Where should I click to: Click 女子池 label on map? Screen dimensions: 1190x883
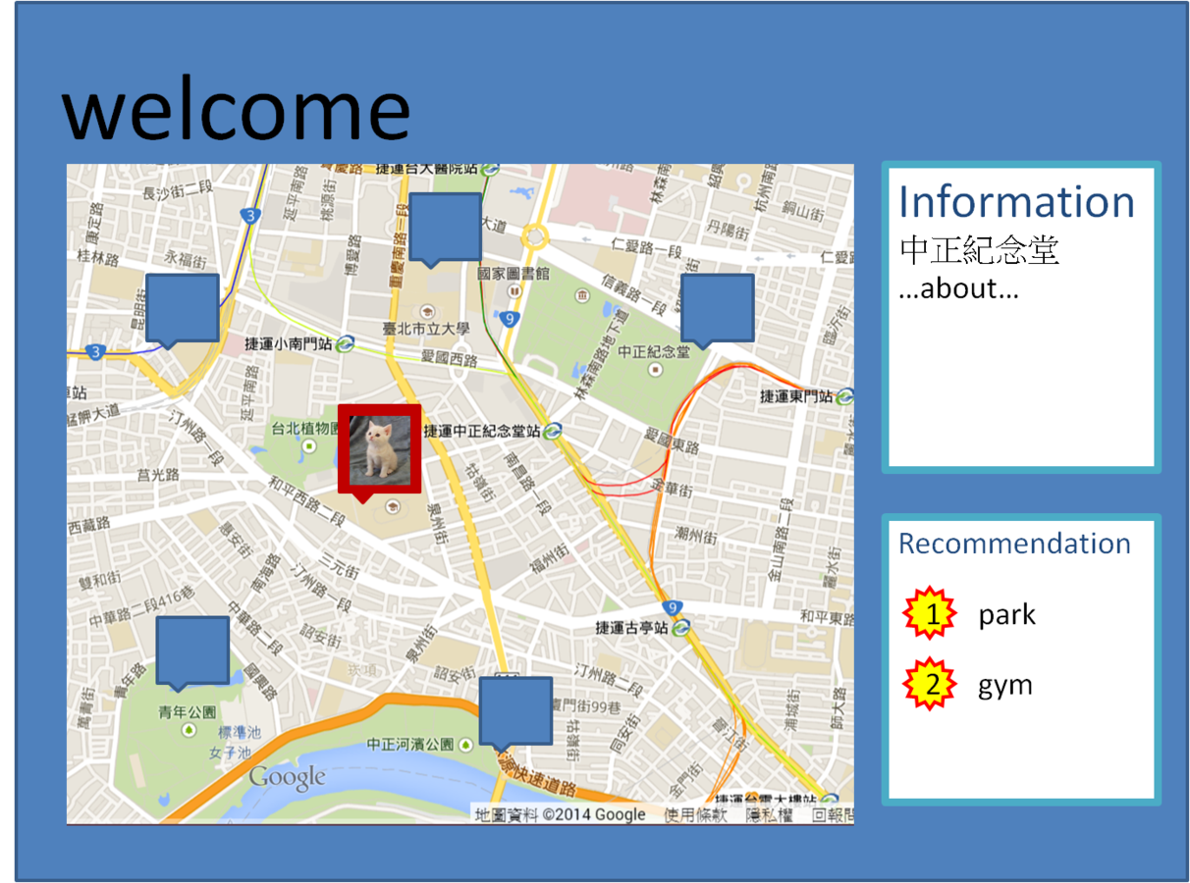tap(230, 753)
